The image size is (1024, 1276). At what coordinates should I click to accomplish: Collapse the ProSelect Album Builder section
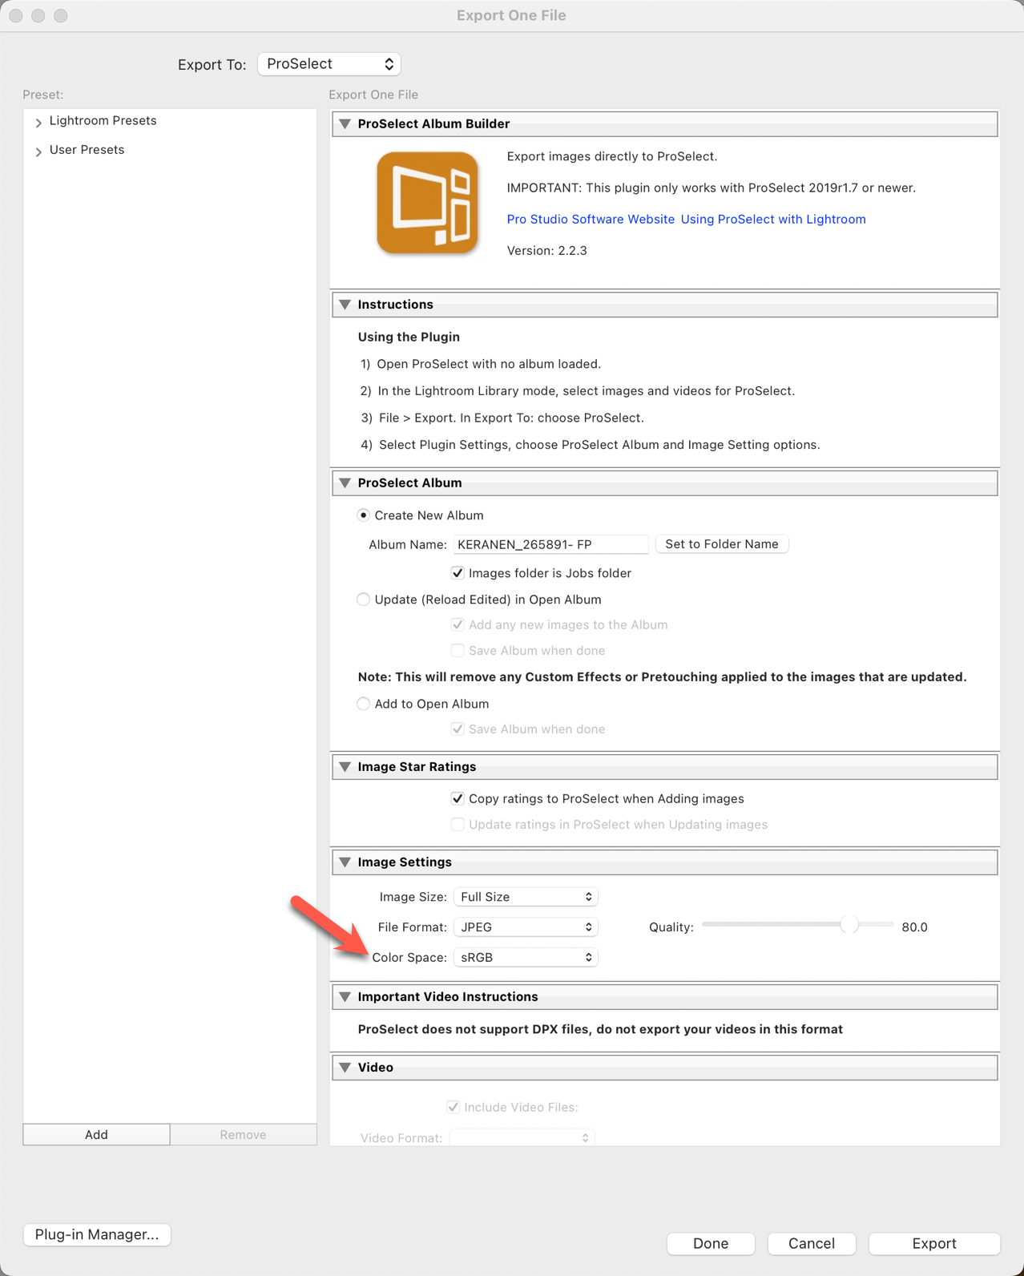(x=345, y=124)
